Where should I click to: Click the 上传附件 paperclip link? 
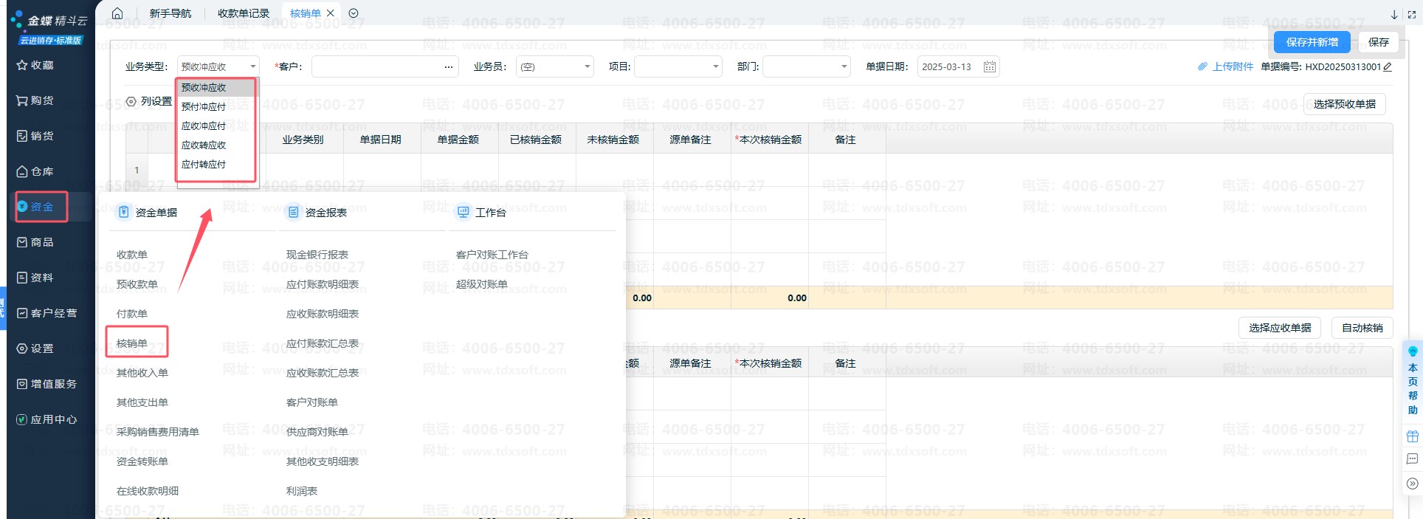click(x=1225, y=66)
